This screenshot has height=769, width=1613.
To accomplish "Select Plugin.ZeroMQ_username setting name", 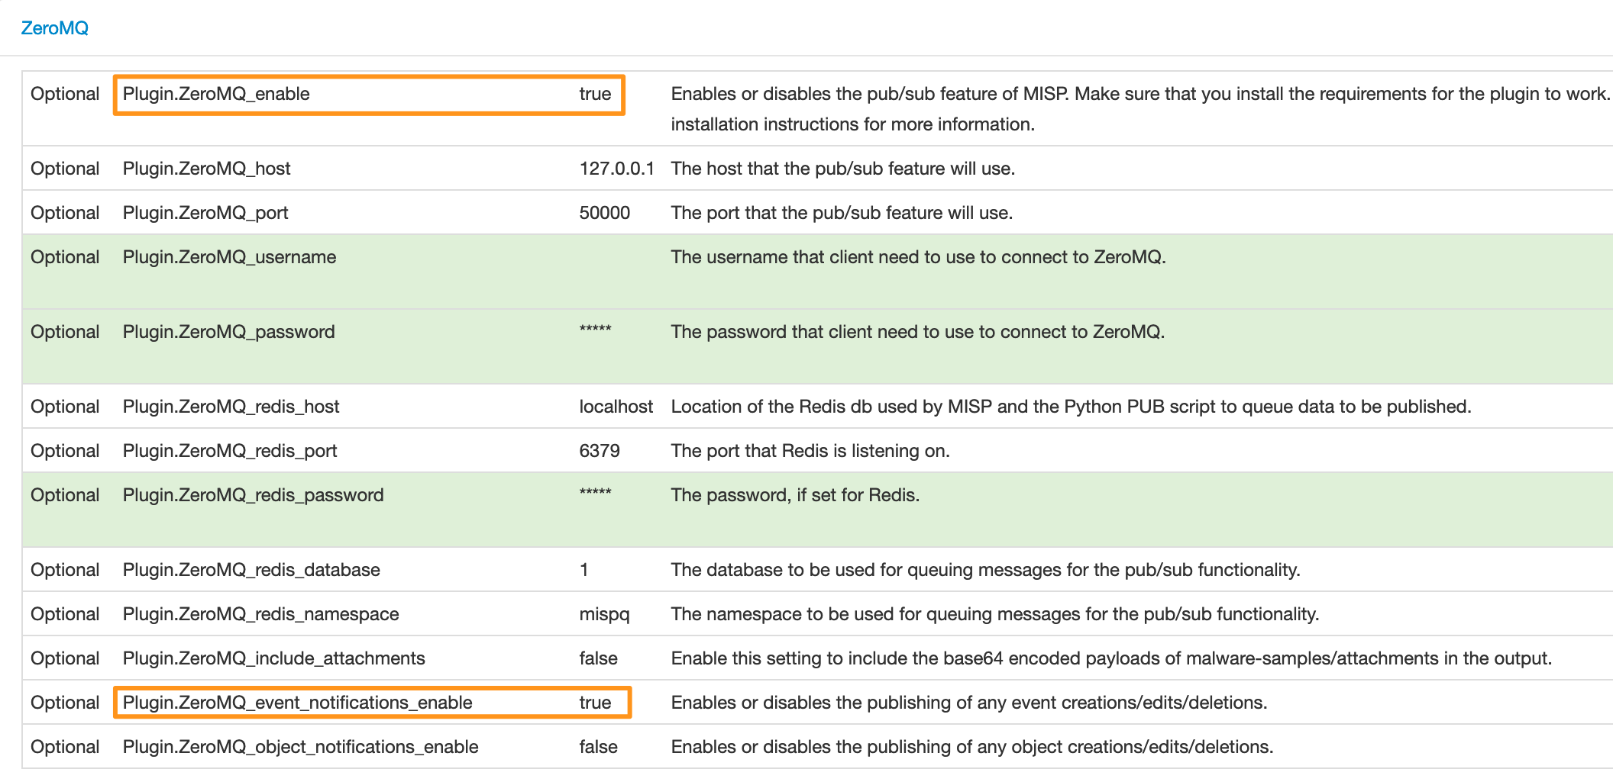I will 229,257.
